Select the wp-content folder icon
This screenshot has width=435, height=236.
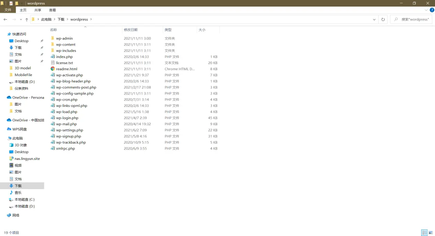point(53,45)
